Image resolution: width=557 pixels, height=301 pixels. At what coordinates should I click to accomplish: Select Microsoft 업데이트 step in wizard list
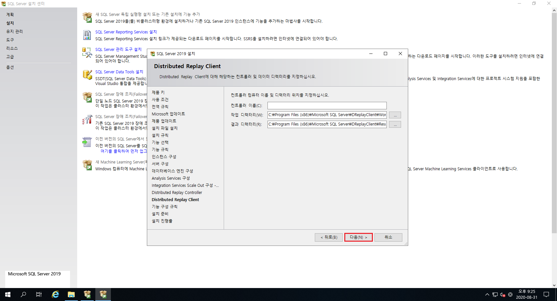point(168,114)
